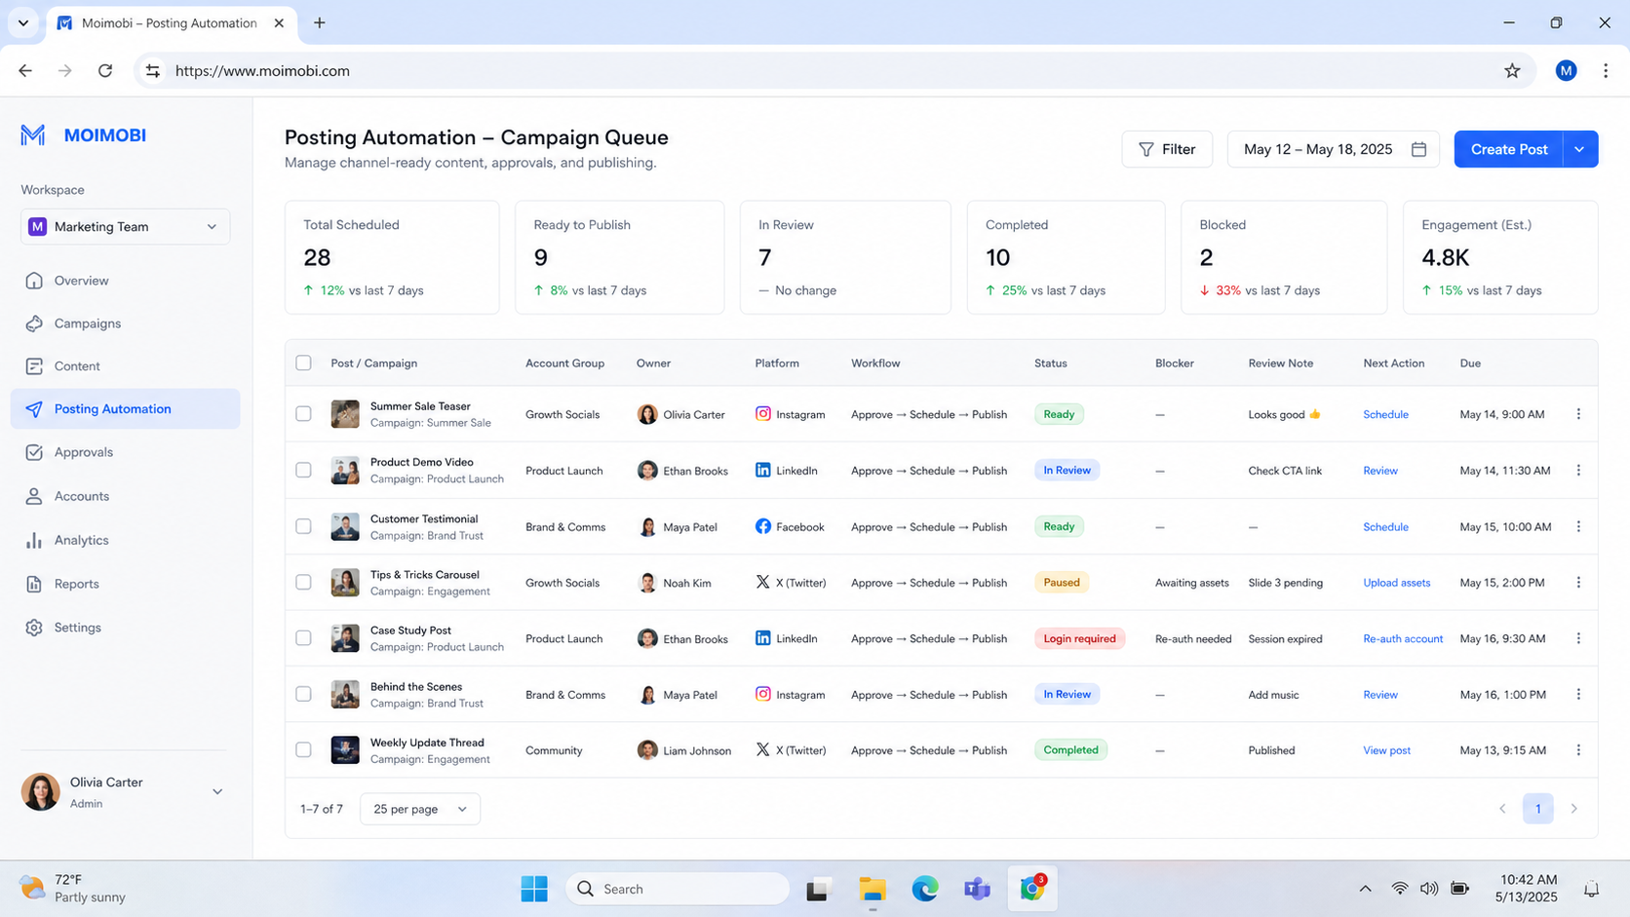Go to next page arrow in pagination

tap(1573, 809)
